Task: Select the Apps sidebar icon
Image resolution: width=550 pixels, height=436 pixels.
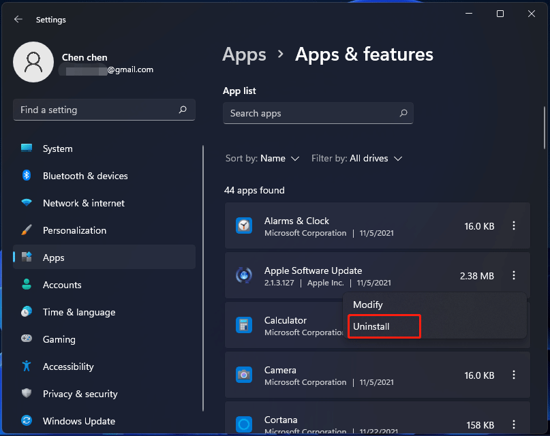Action: point(27,257)
